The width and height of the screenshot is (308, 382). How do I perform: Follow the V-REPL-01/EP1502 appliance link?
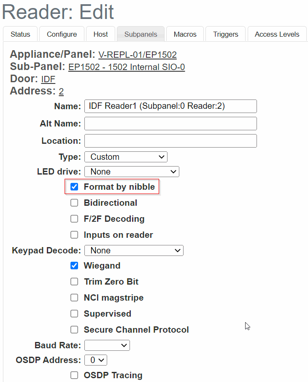[x=137, y=54]
